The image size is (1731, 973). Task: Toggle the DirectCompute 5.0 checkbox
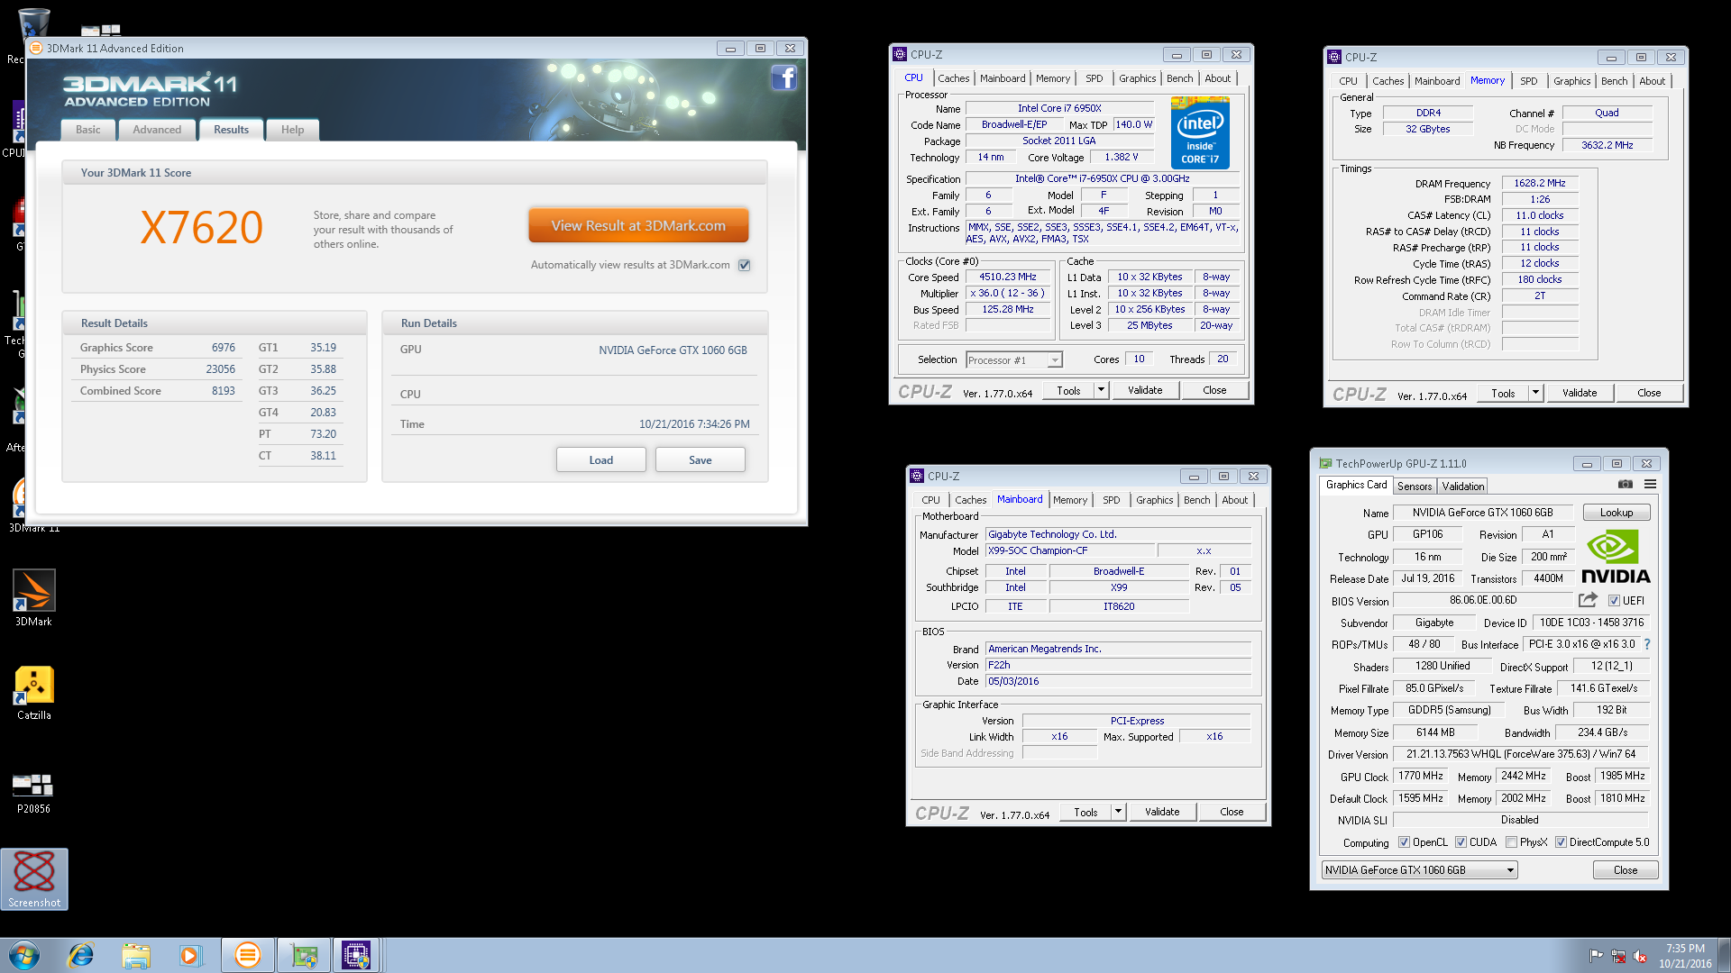(1561, 842)
